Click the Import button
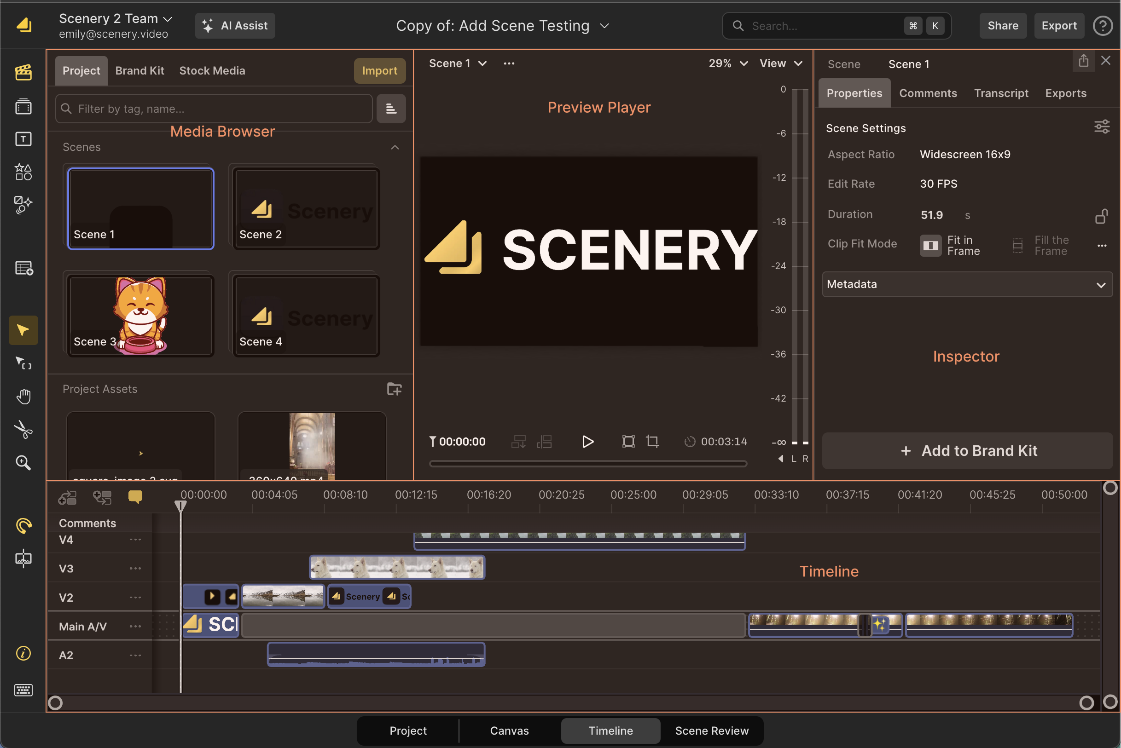Screen dimensions: 1121x748 tap(379, 70)
